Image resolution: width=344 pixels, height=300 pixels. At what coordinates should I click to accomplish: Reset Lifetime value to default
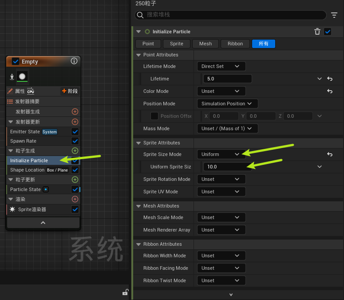pos(330,79)
